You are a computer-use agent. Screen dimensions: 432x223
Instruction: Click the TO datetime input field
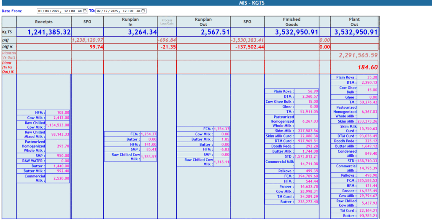click(118, 11)
